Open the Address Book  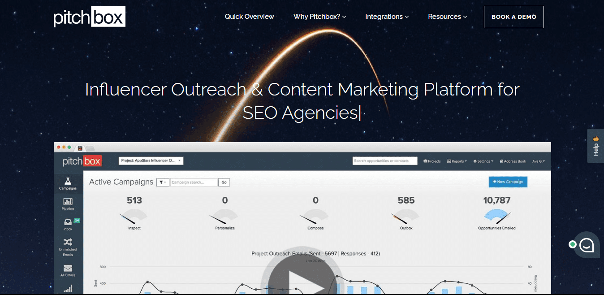point(513,161)
